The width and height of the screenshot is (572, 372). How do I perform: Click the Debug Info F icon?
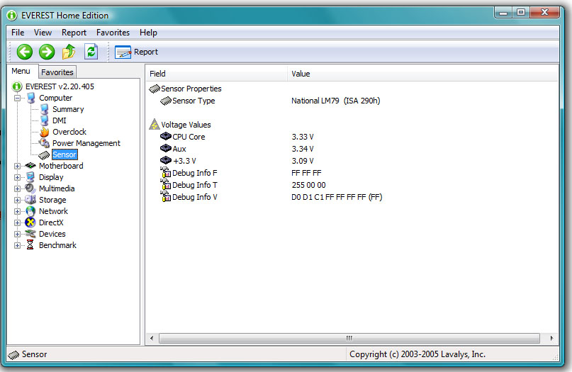point(166,172)
